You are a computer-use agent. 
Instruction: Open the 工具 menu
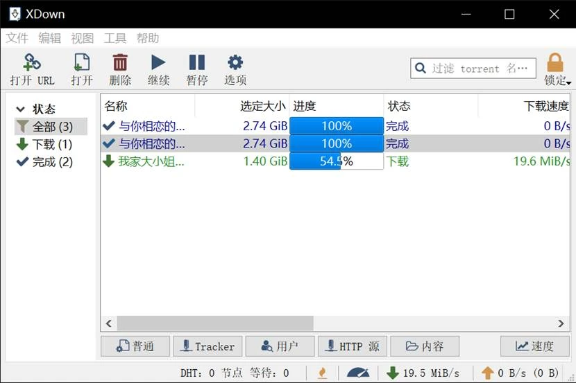[115, 38]
